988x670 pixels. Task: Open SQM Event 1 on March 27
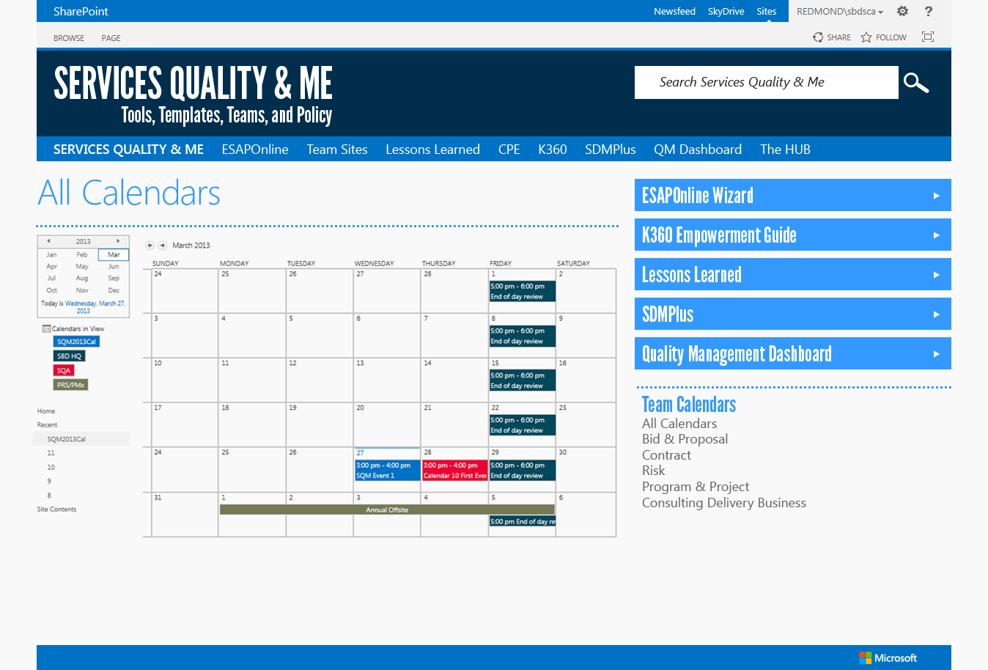[x=387, y=471]
